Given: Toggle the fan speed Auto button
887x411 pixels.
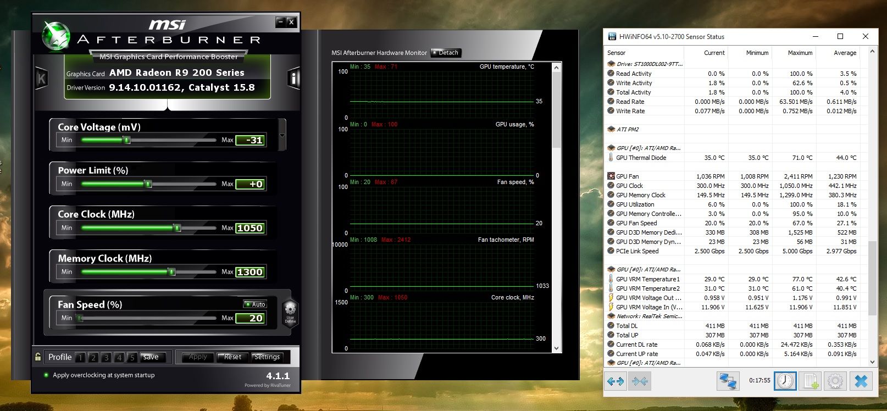Looking at the screenshot, I should click(x=255, y=304).
